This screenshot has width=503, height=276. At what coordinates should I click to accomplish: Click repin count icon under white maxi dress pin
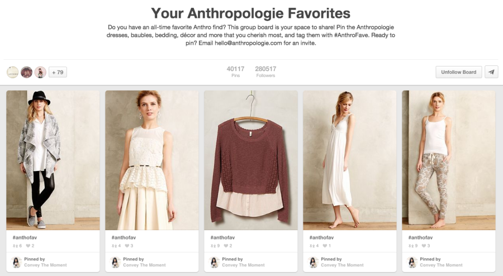pyautogui.click(x=311, y=246)
